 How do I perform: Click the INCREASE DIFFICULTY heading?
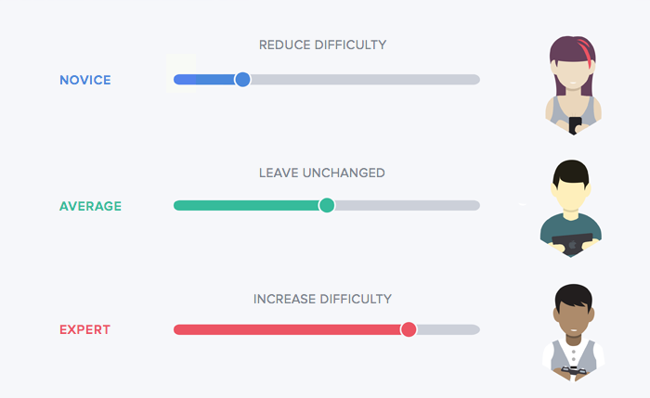click(322, 299)
